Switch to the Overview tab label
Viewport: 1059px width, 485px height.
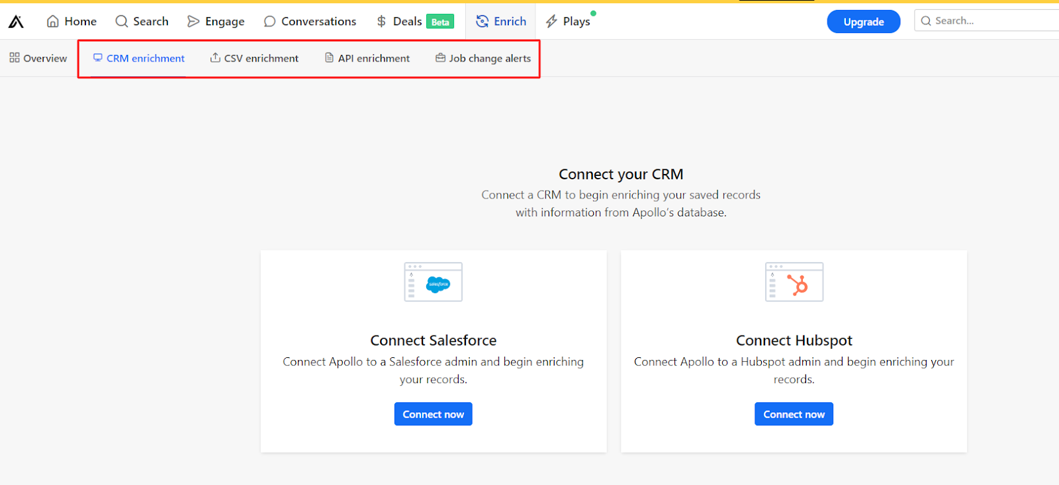pos(45,58)
